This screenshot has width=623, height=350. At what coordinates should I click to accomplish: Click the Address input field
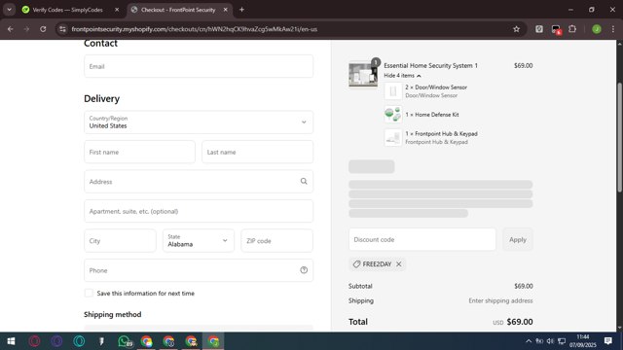click(x=199, y=182)
